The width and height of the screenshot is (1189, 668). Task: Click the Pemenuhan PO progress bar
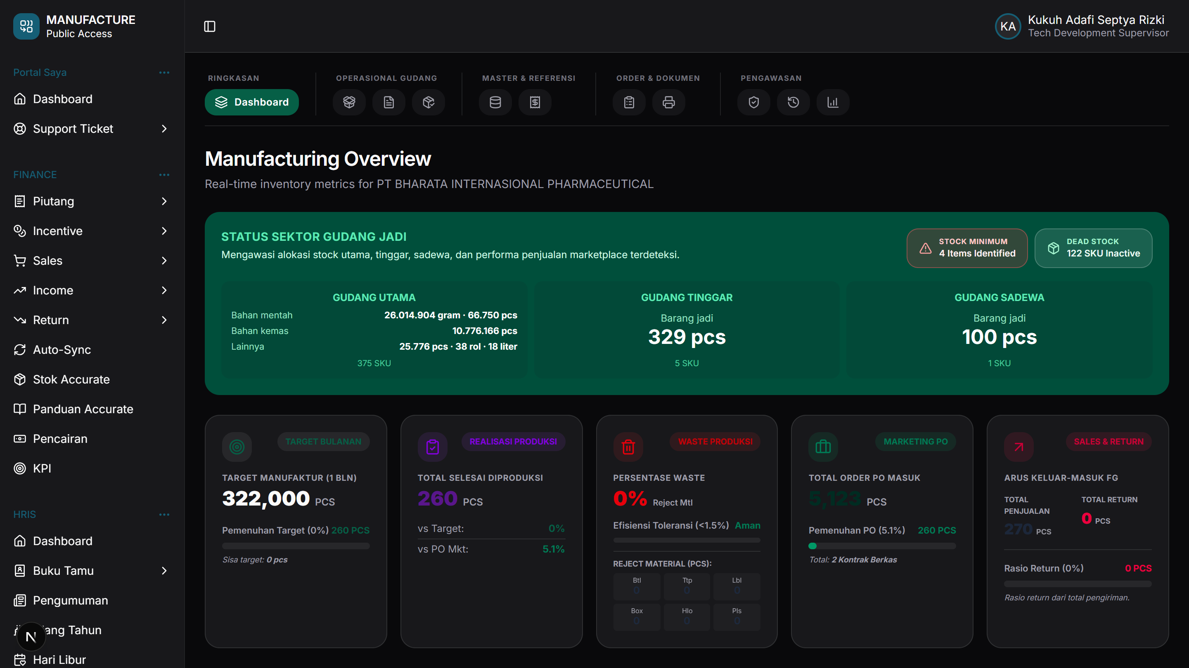882,546
